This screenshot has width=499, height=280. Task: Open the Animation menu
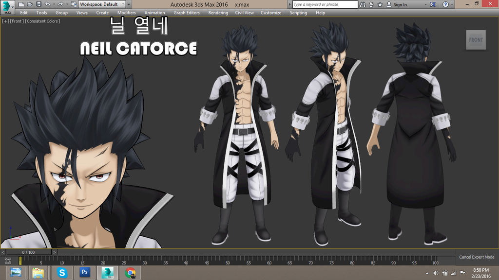tap(154, 13)
